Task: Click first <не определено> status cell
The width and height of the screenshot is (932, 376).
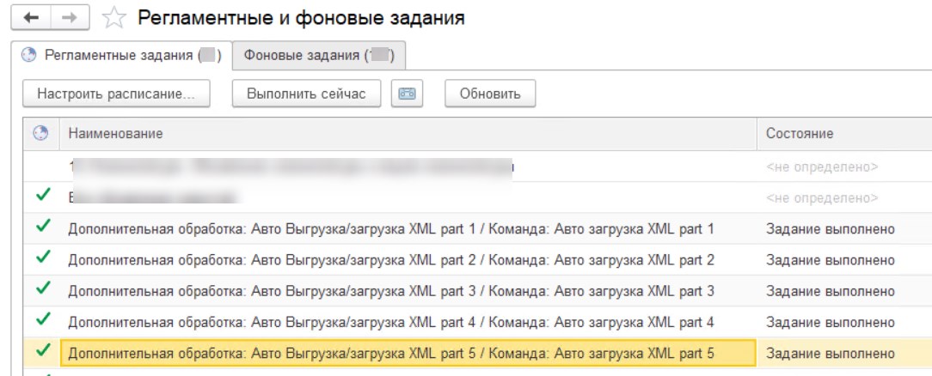Action: (822, 167)
